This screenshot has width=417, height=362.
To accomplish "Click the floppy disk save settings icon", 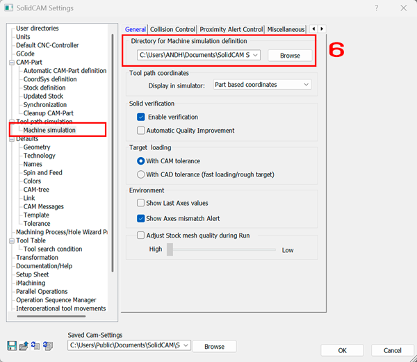I will pyautogui.click(x=12, y=345).
